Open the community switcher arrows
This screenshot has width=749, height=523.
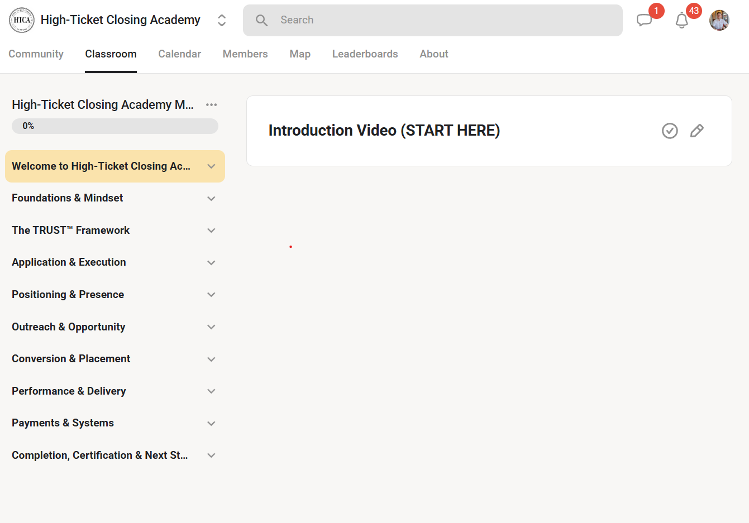pos(222,20)
